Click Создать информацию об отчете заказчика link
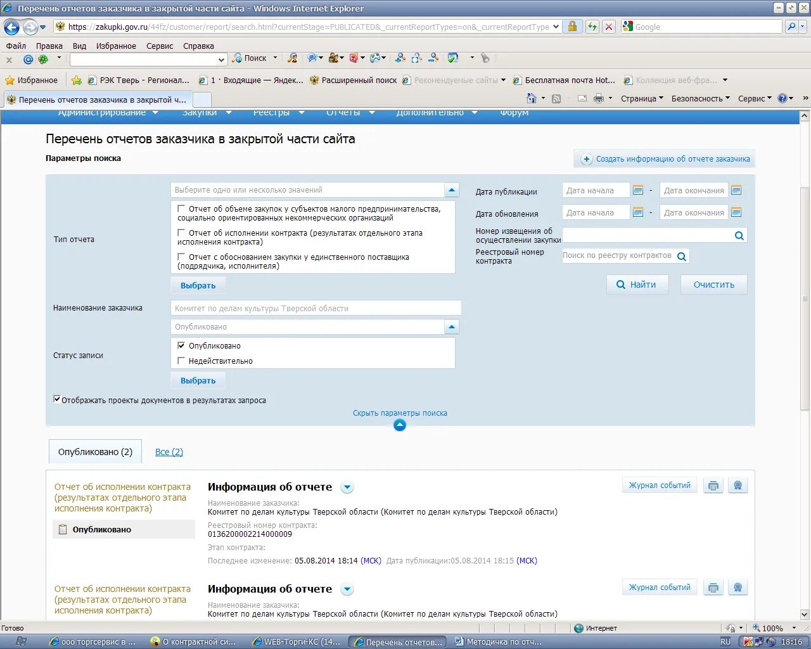 pyautogui.click(x=665, y=159)
